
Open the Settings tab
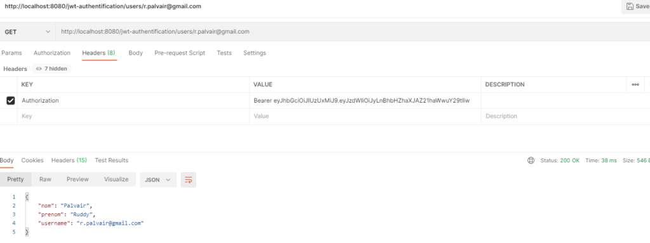(x=255, y=53)
